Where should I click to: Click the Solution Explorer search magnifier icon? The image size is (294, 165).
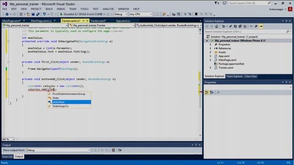tap(288, 32)
